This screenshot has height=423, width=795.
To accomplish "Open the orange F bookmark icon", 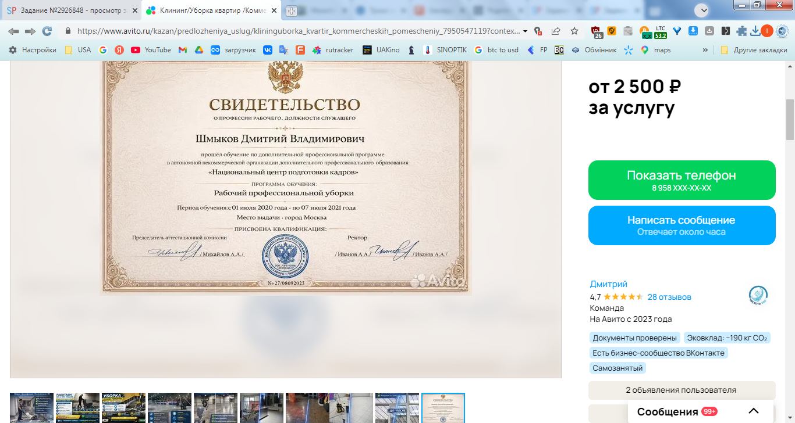I will pos(300,50).
